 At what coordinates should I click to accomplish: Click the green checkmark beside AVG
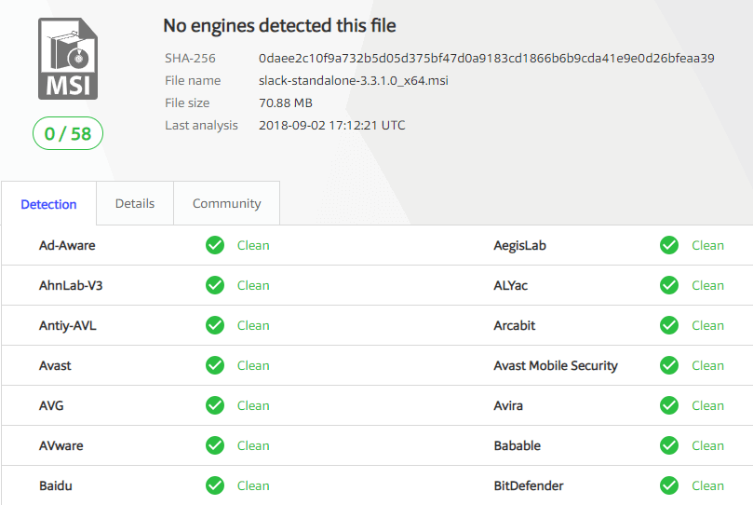pos(215,405)
